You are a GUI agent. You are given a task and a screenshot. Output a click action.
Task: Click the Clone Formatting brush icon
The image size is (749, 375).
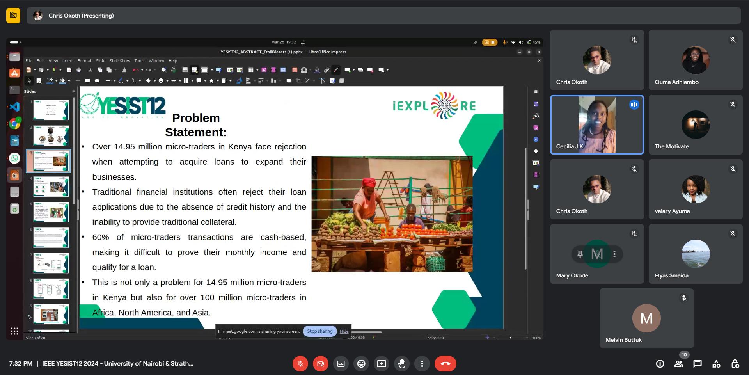coord(124,70)
